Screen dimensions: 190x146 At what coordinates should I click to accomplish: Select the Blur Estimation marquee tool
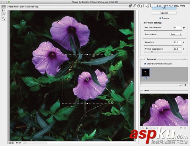pos(4,7)
